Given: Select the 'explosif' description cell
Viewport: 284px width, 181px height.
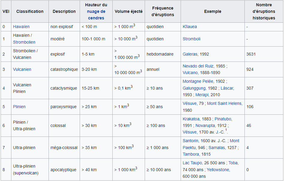Looking at the screenshot, I should (x=64, y=54).
